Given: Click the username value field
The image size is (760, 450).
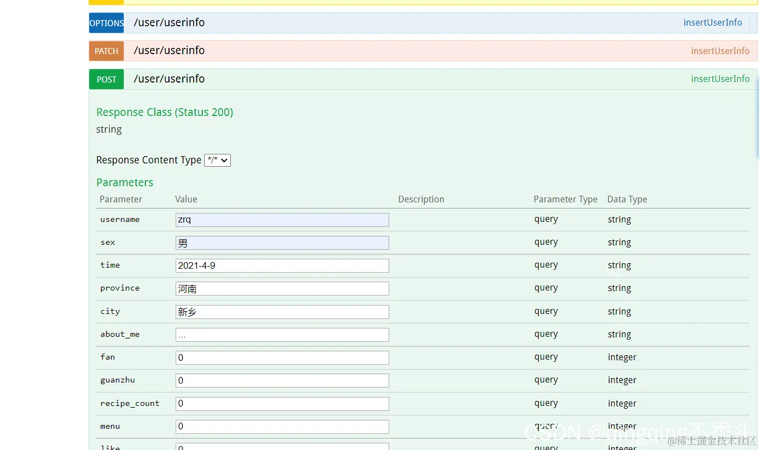Looking at the screenshot, I should click(282, 220).
